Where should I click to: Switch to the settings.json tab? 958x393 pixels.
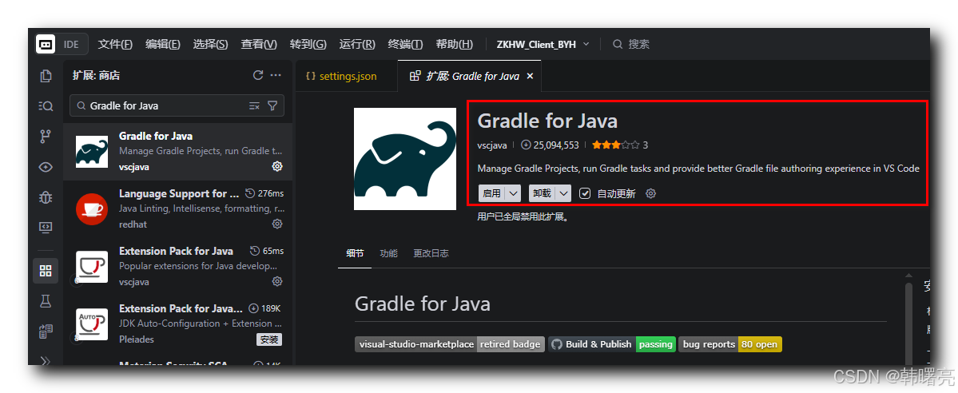tap(347, 77)
